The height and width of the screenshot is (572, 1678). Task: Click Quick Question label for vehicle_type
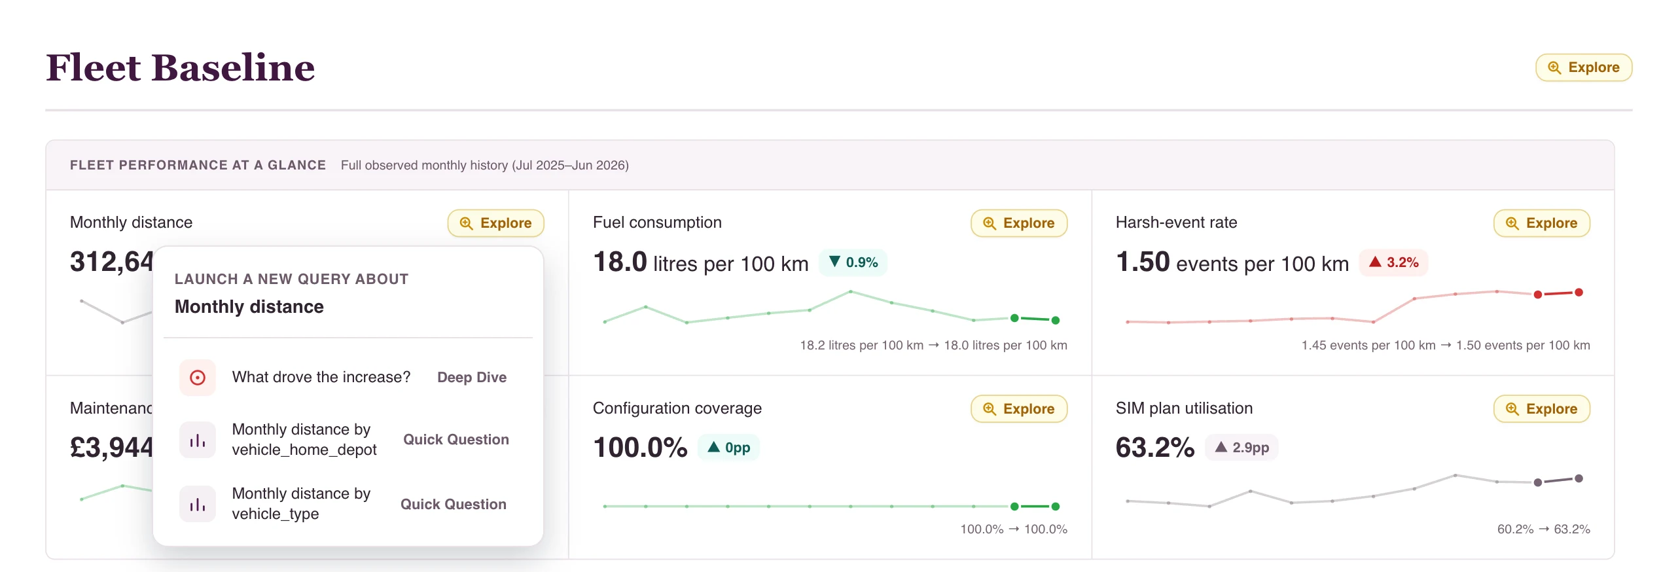[454, 505]
